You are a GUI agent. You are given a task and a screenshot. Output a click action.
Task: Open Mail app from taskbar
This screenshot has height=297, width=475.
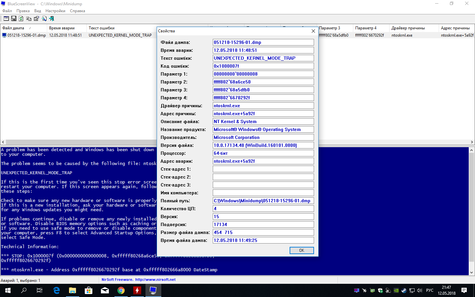105,290
